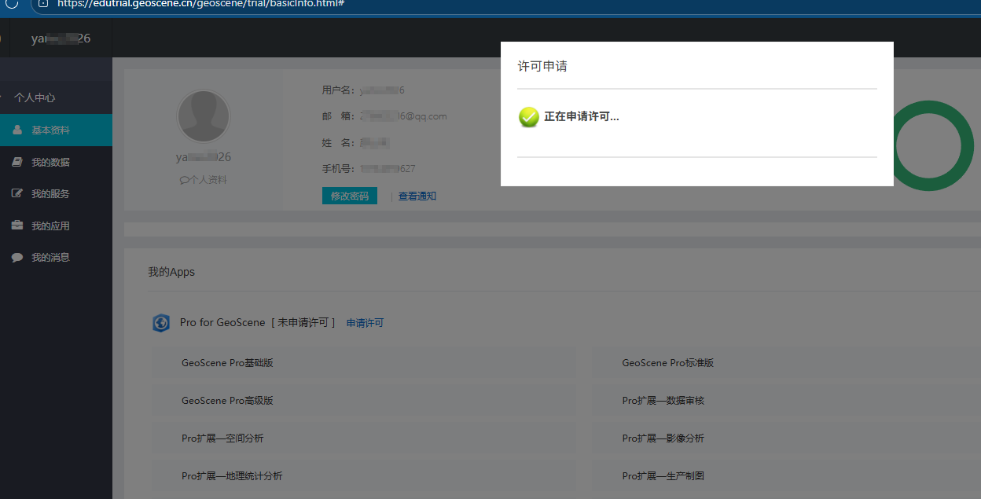Select the GeoScene Pro高级版 row

(364, 401)
